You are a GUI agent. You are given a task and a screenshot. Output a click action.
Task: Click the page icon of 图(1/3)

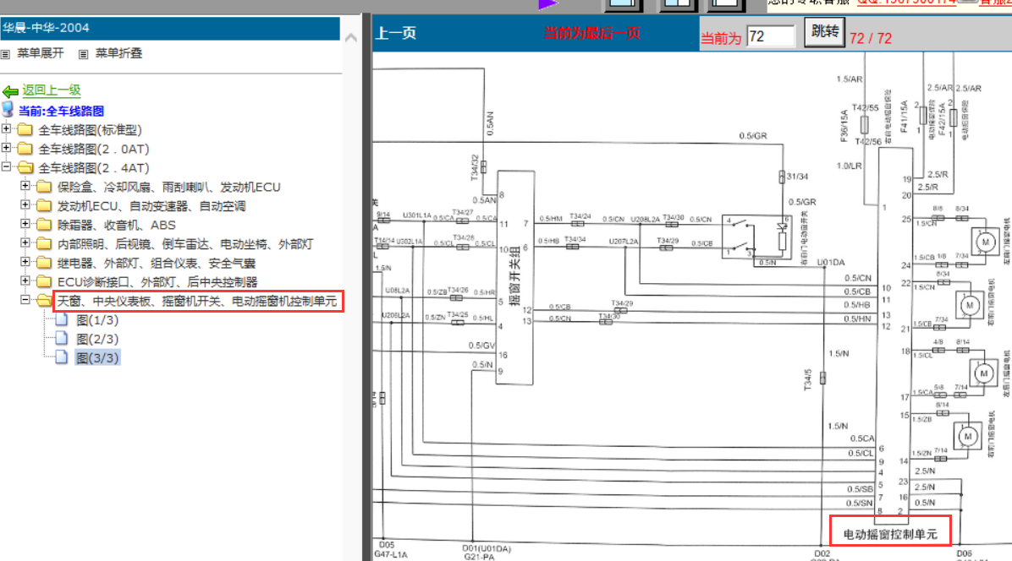pos(62,319)
